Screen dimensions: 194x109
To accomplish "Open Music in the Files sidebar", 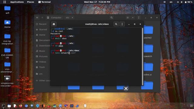I will pyautogui.click(x=42, y=51).
